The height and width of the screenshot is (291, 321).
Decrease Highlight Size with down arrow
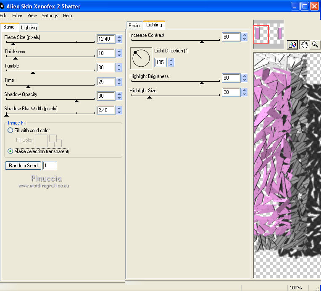coord(244,94)
